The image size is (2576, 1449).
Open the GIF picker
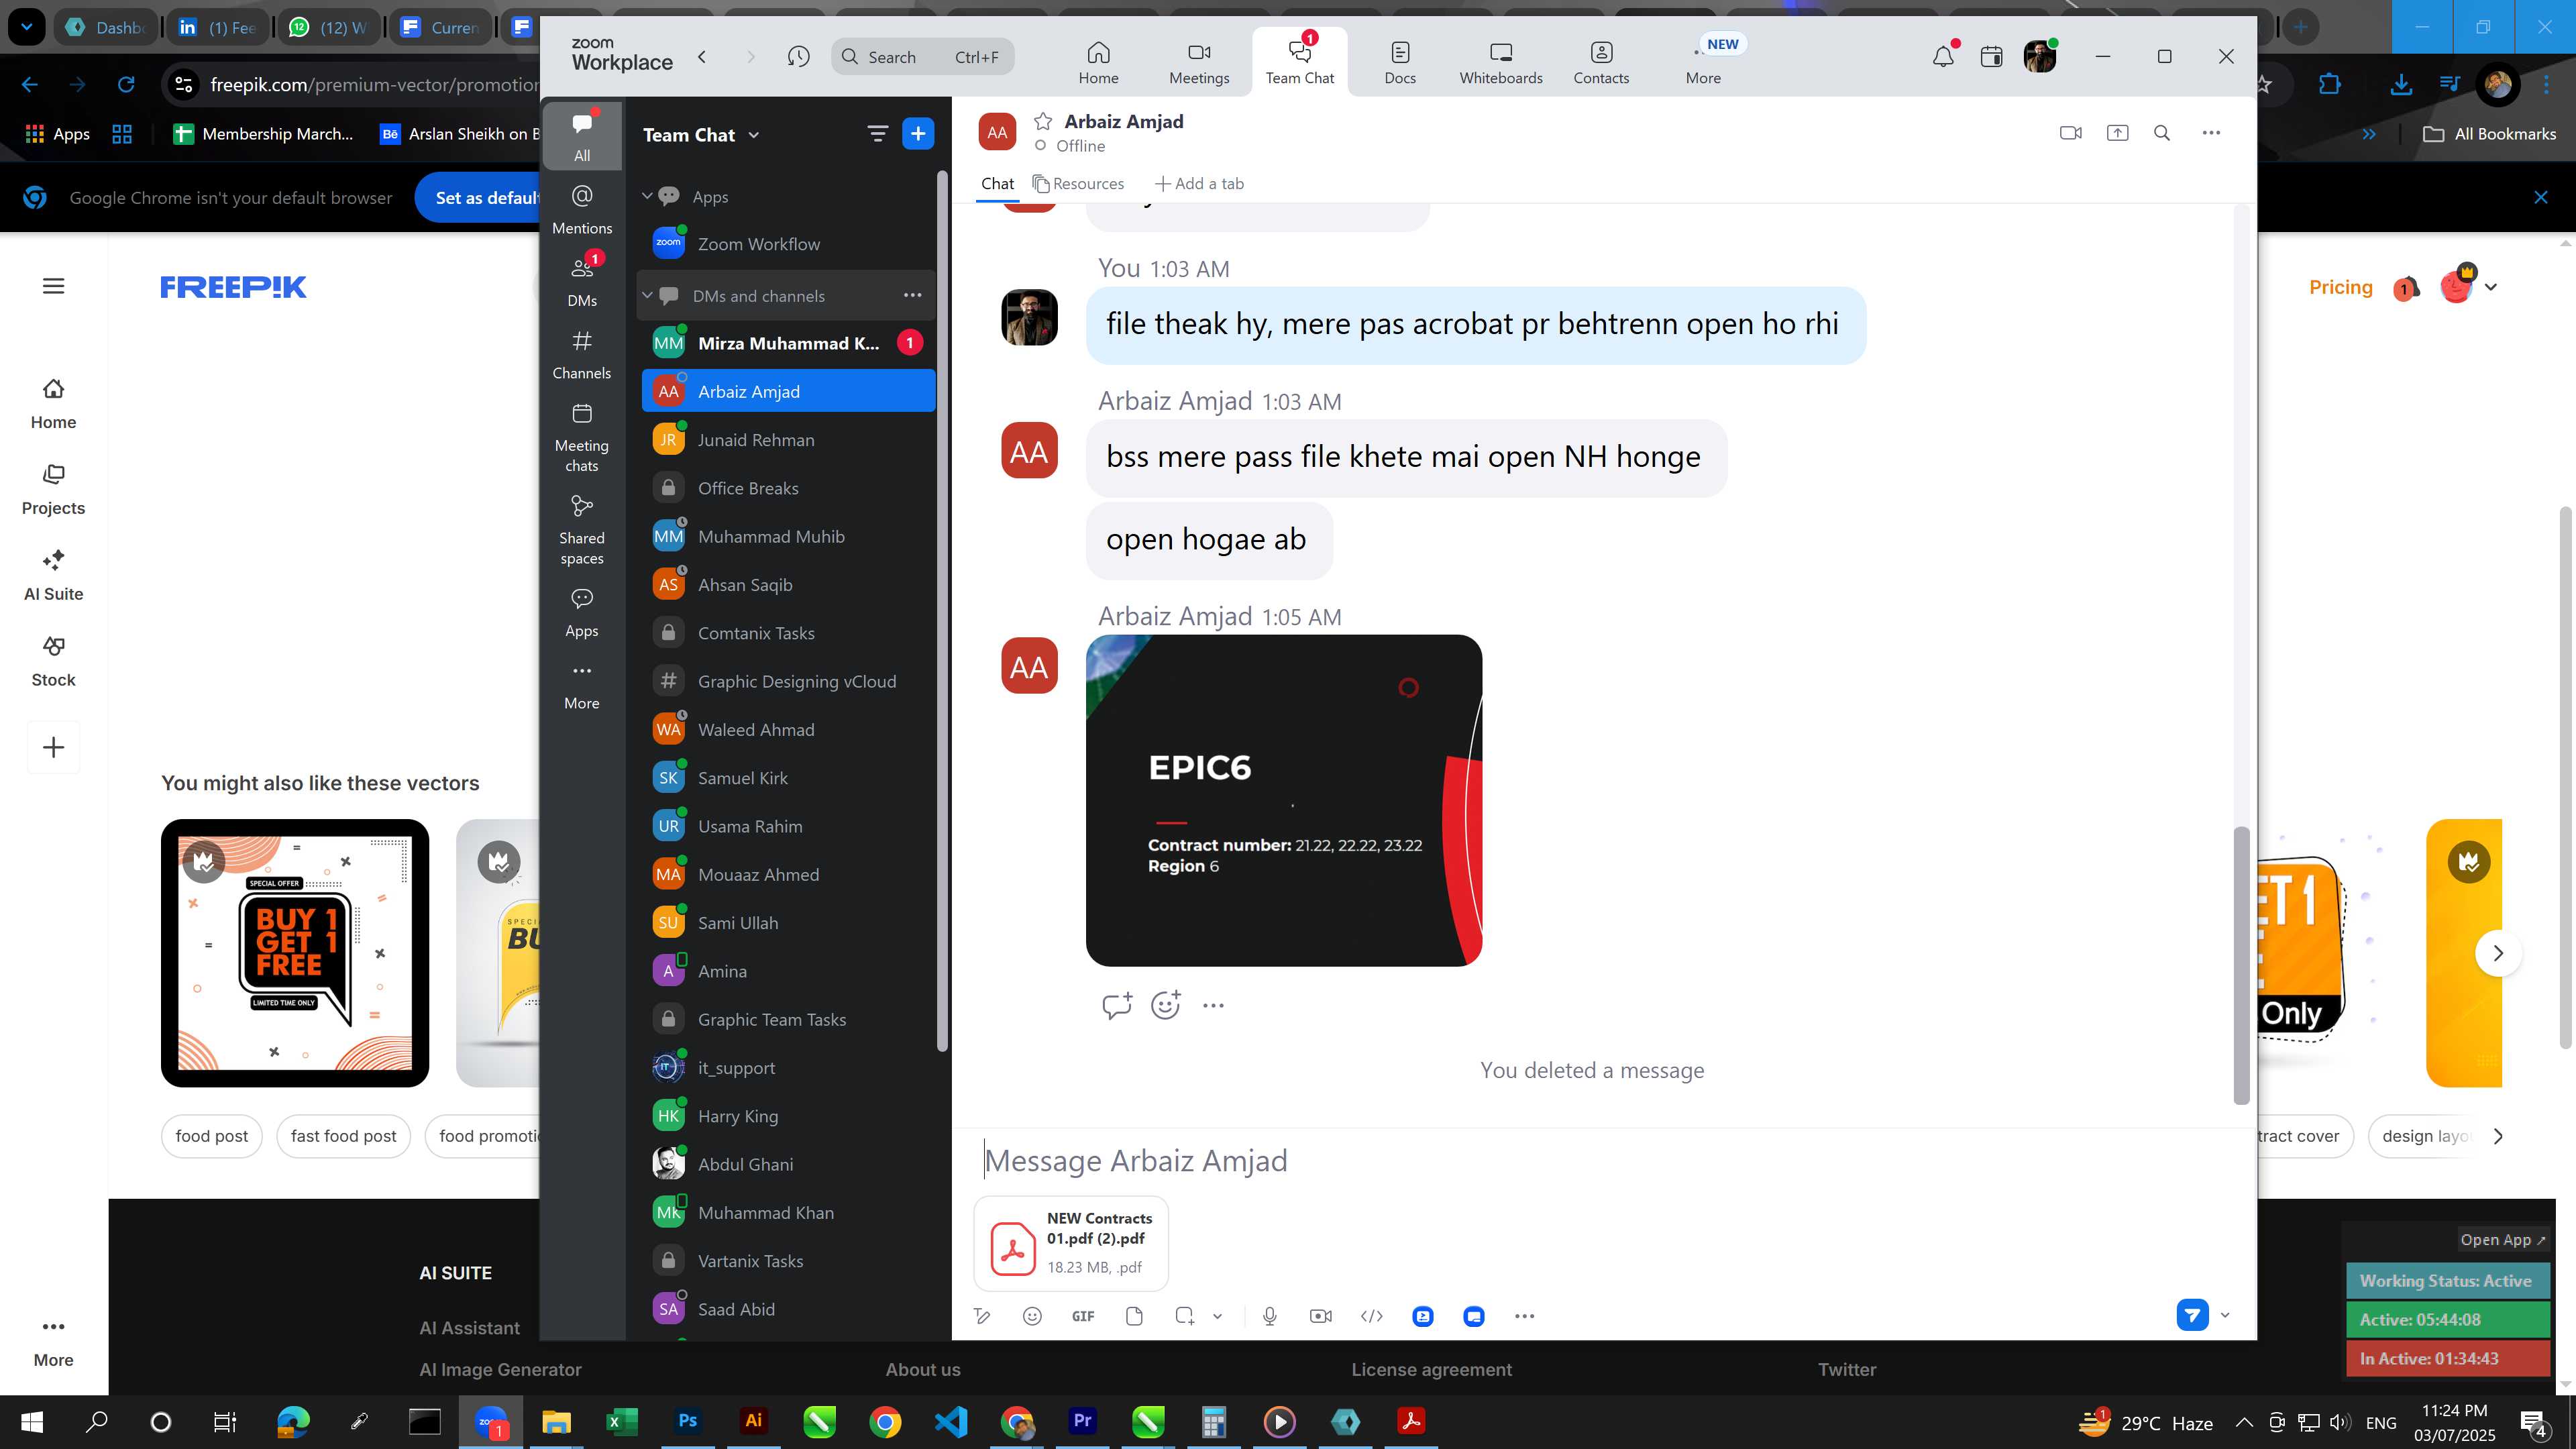tap(1083, 1316)
